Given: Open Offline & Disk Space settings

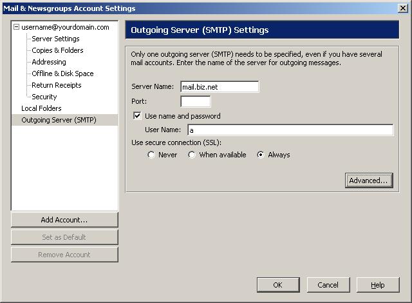Looking at the screenshot, I should pos(62,73).
